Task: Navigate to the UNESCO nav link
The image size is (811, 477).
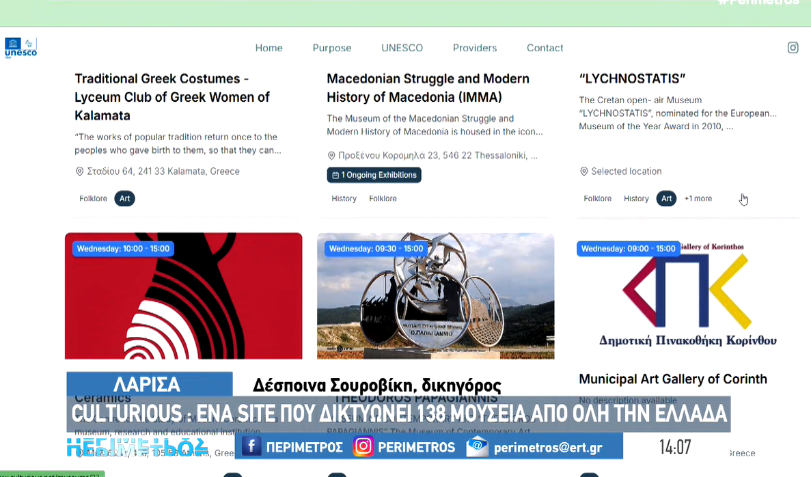Action: (402, 48)
